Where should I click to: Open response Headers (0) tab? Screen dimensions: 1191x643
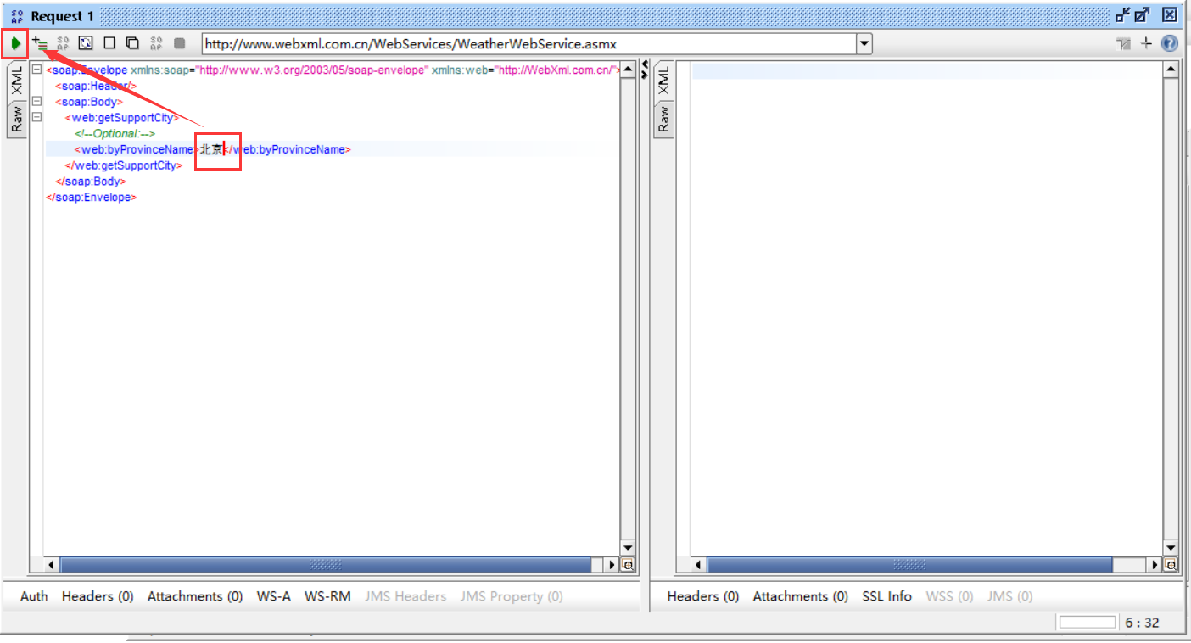click(703, 596)
